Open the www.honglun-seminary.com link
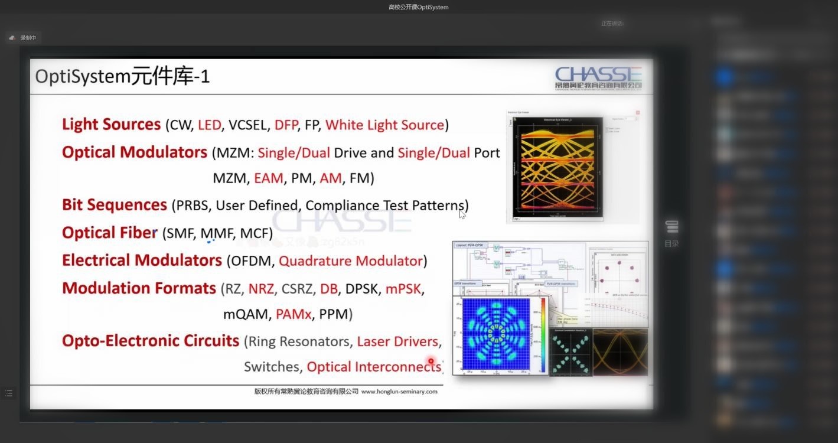838x443 pixels. click(x=399, y=391)
